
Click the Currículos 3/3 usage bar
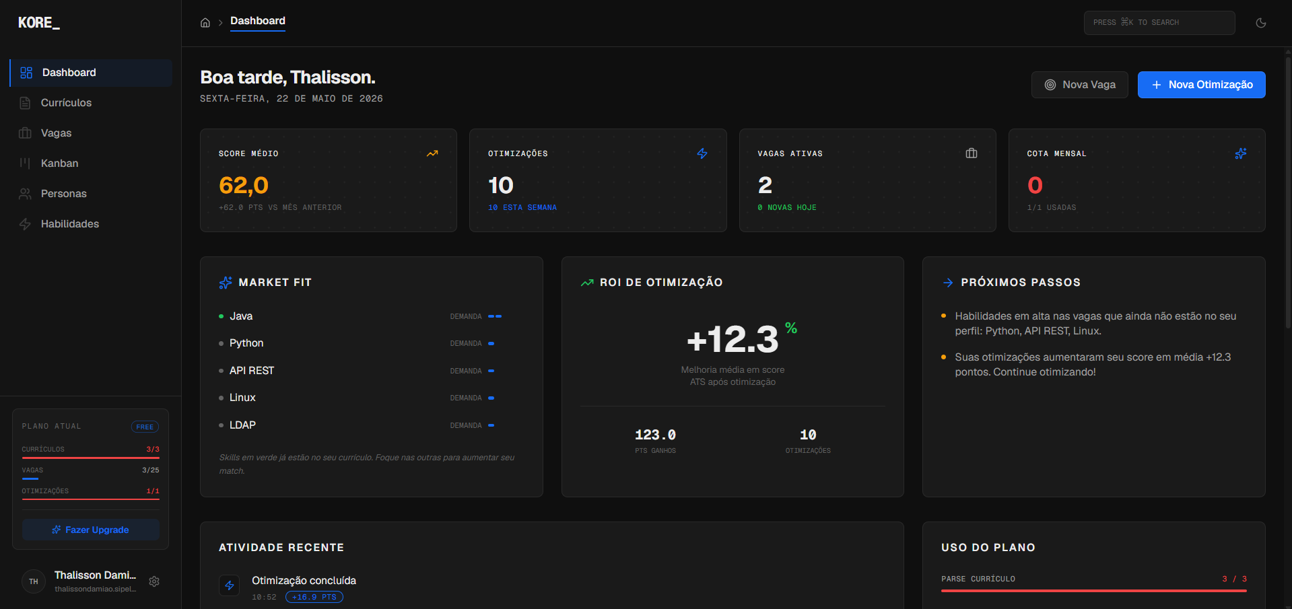[x=91, y=458]
